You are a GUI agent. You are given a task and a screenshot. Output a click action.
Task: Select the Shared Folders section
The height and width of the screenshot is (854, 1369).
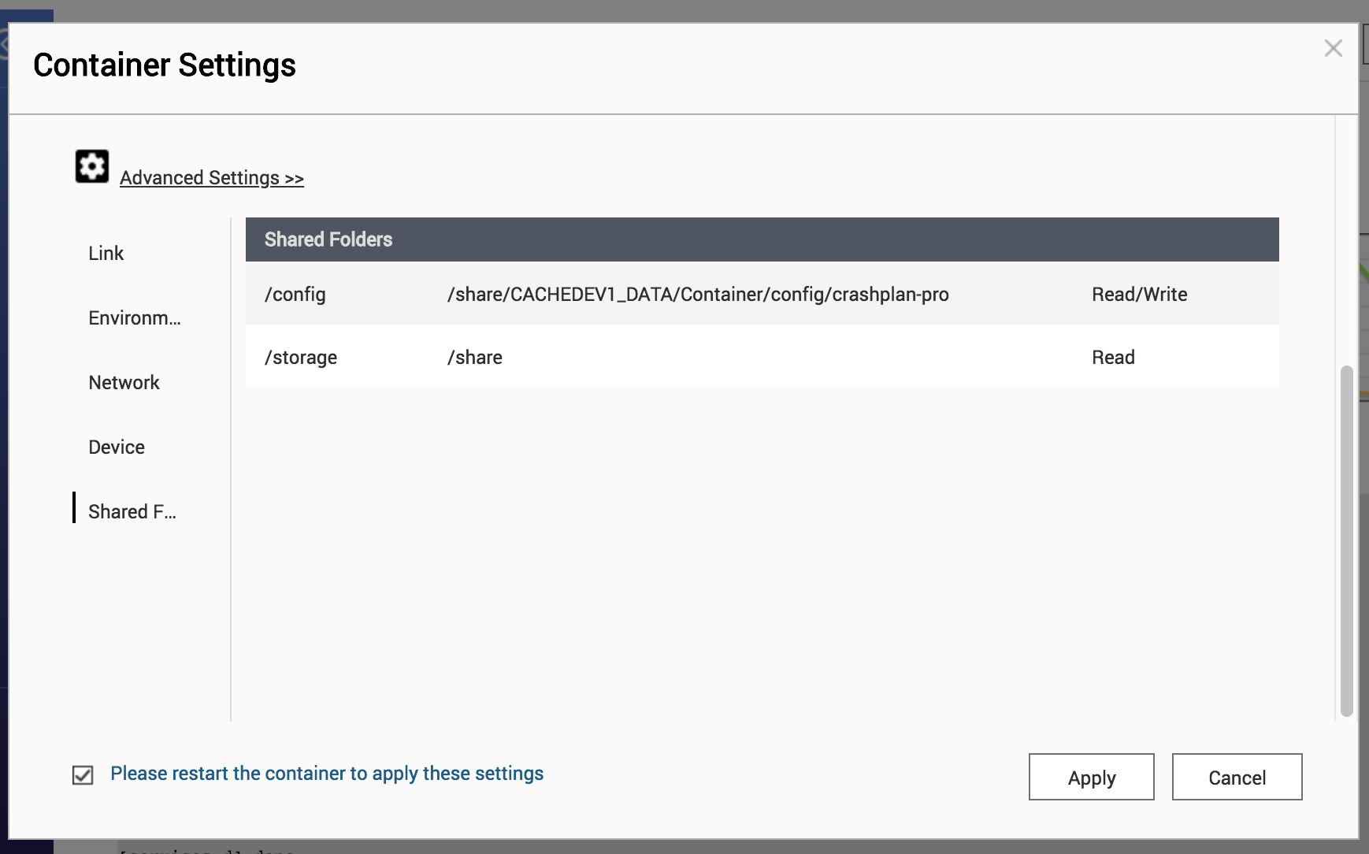[132, 511]
